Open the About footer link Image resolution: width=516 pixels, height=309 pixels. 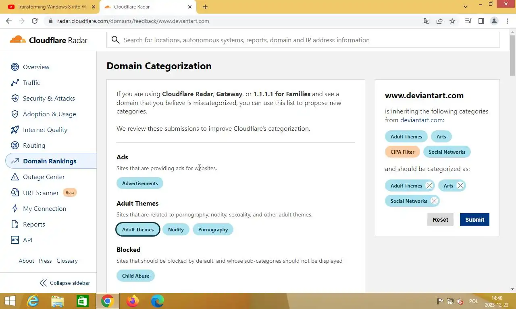point(26,261)
